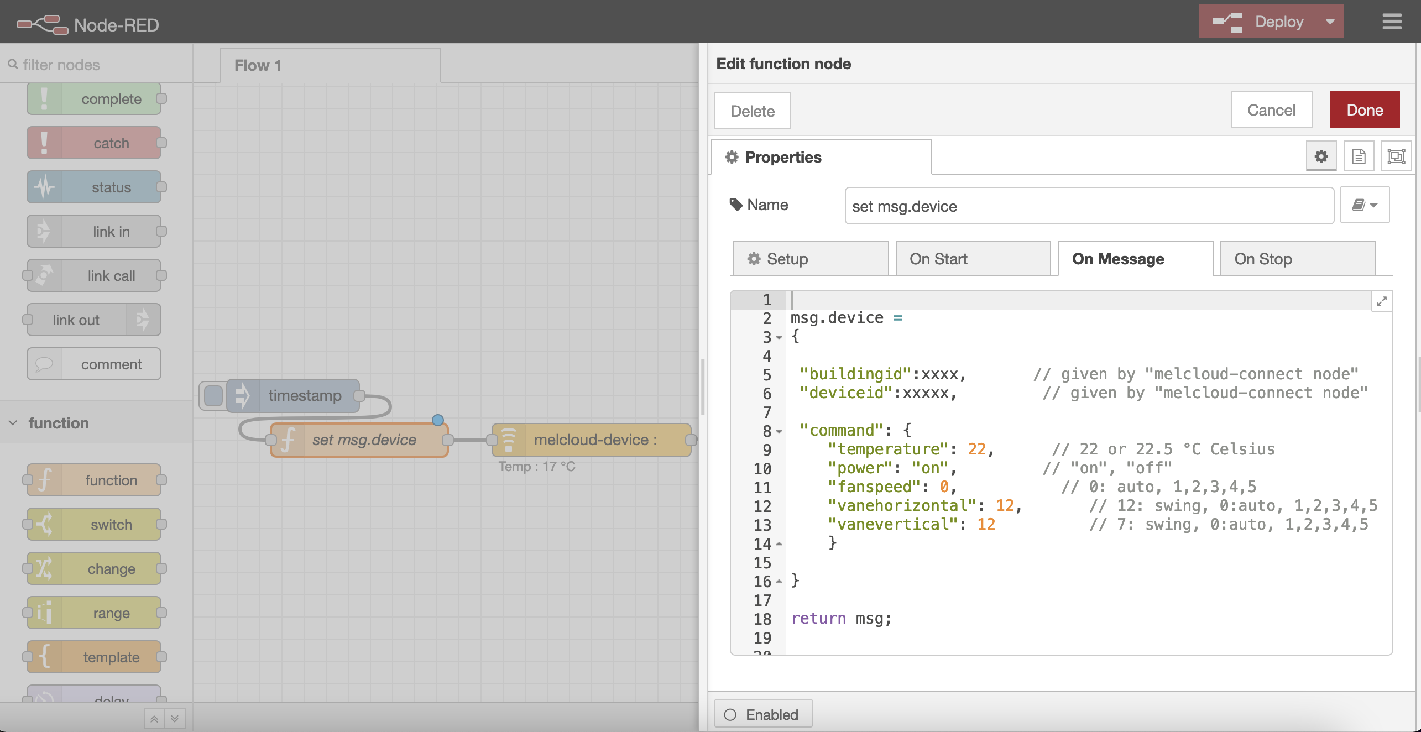Open node description document icon

pyautogui.click(x=1359, y=157)
